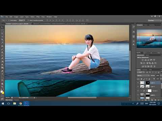Add a Curves adjustment from Adjustments panel
Image resolution: width=162 pixels, height=121 pixels.
[x=148, y=60]
